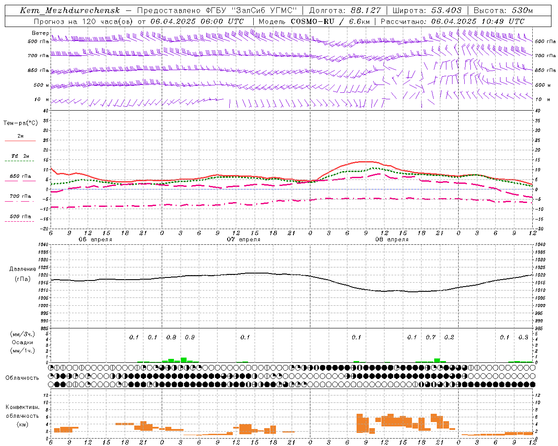Image resolution: width=558 pixels, height=446 pixels.
Task: Click the '(мм/3ч.)' precipitation unit label
Action: point(23,334)
